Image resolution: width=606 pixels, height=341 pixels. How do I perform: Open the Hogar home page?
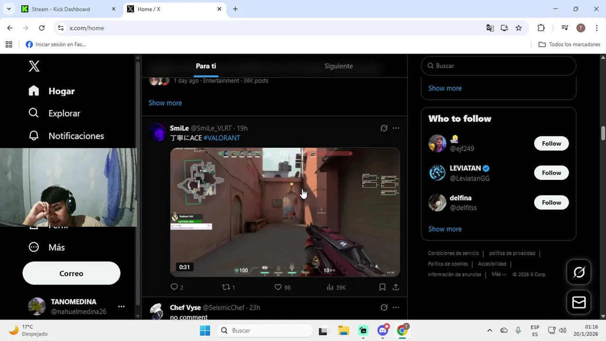coord(52,91)
